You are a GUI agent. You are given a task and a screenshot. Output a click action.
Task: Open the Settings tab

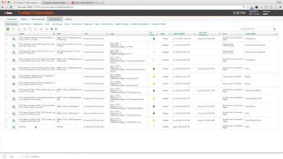pos(68,19)
